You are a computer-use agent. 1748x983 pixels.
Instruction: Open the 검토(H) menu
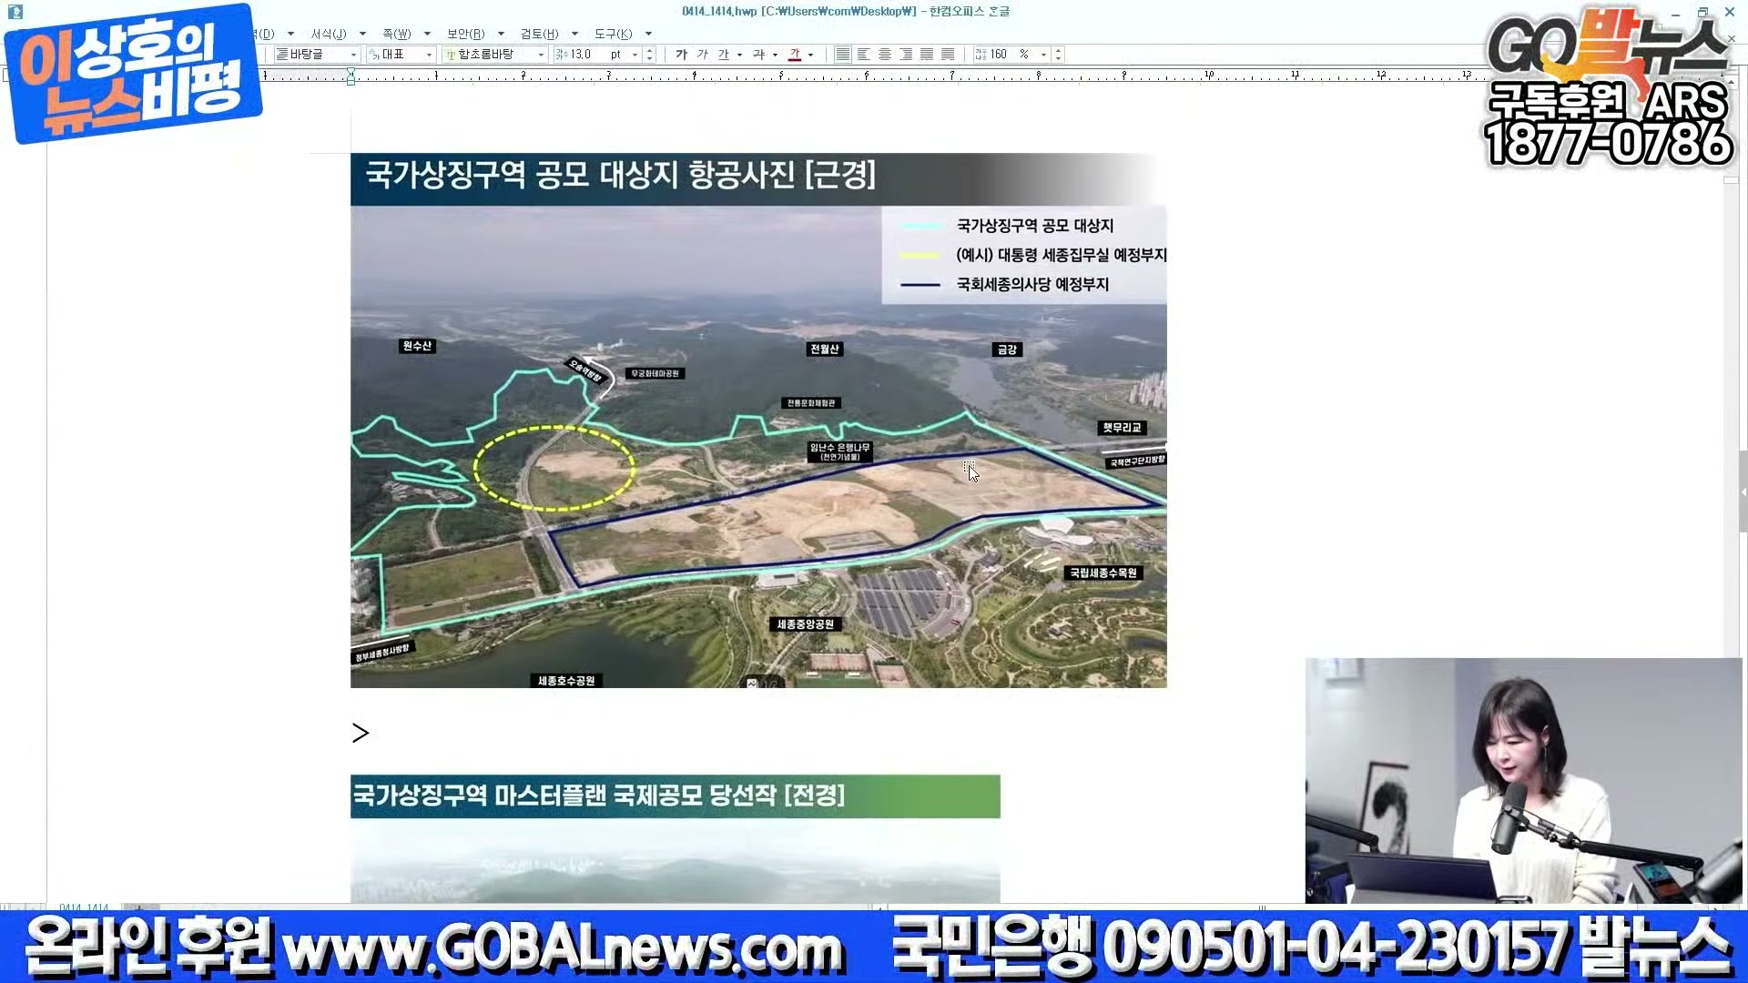coord(539,34)
